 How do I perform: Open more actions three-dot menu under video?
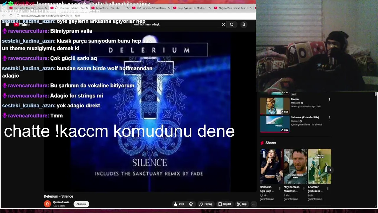[x=254, y=204]
